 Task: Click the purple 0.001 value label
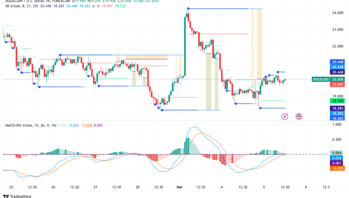pos(337,163)
